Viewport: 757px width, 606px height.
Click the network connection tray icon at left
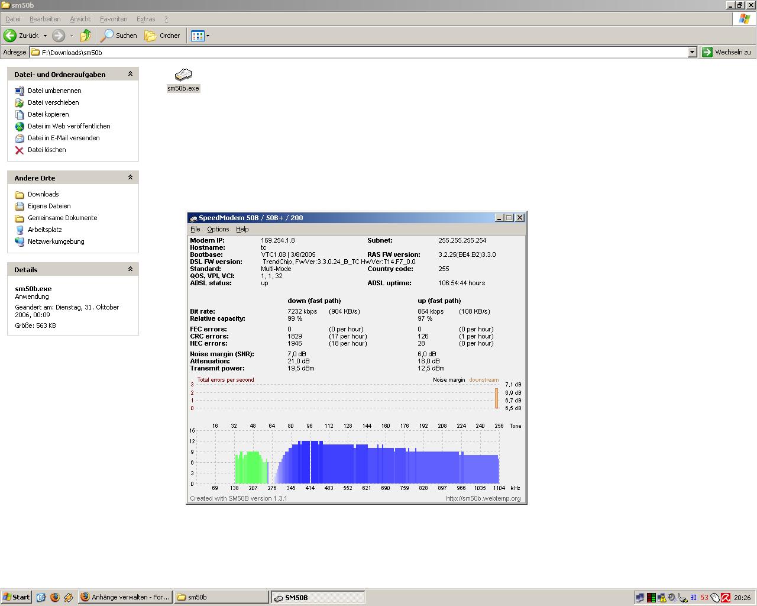pyautogui.click(x=640, y=598)
